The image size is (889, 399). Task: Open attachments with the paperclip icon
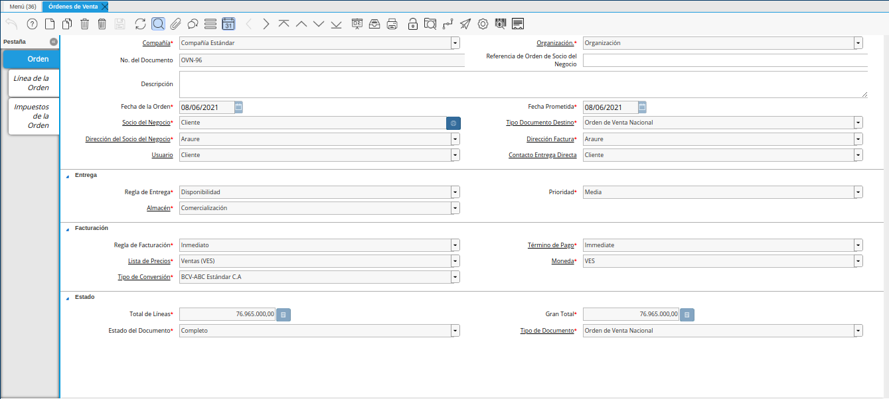pyautogui.click(x=175, y=24)
